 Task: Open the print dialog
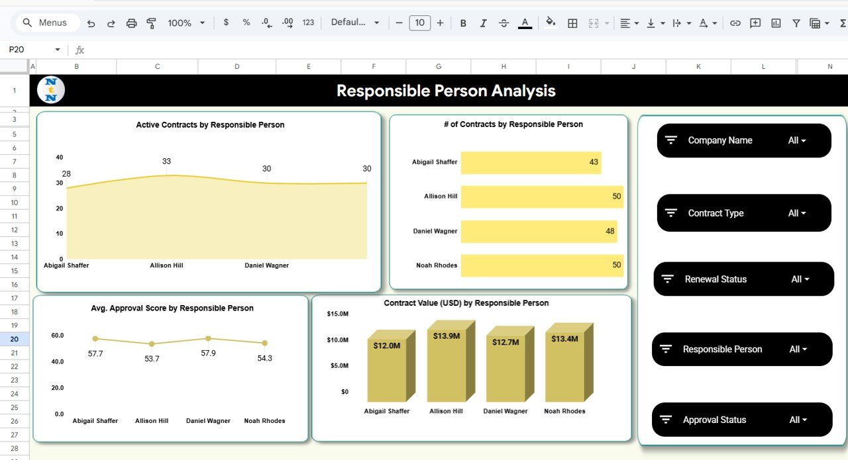pos(131,23)
